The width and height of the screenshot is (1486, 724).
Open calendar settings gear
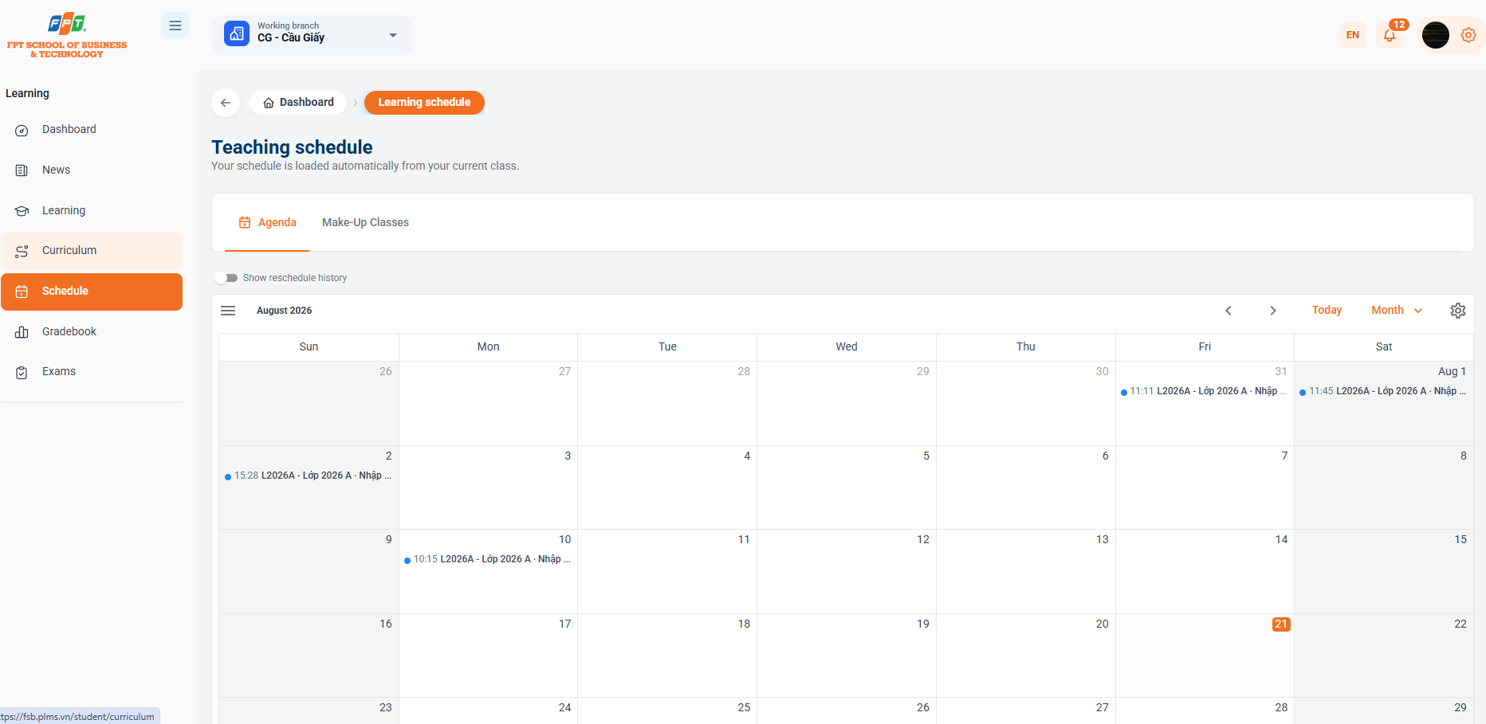point(1458,311)
